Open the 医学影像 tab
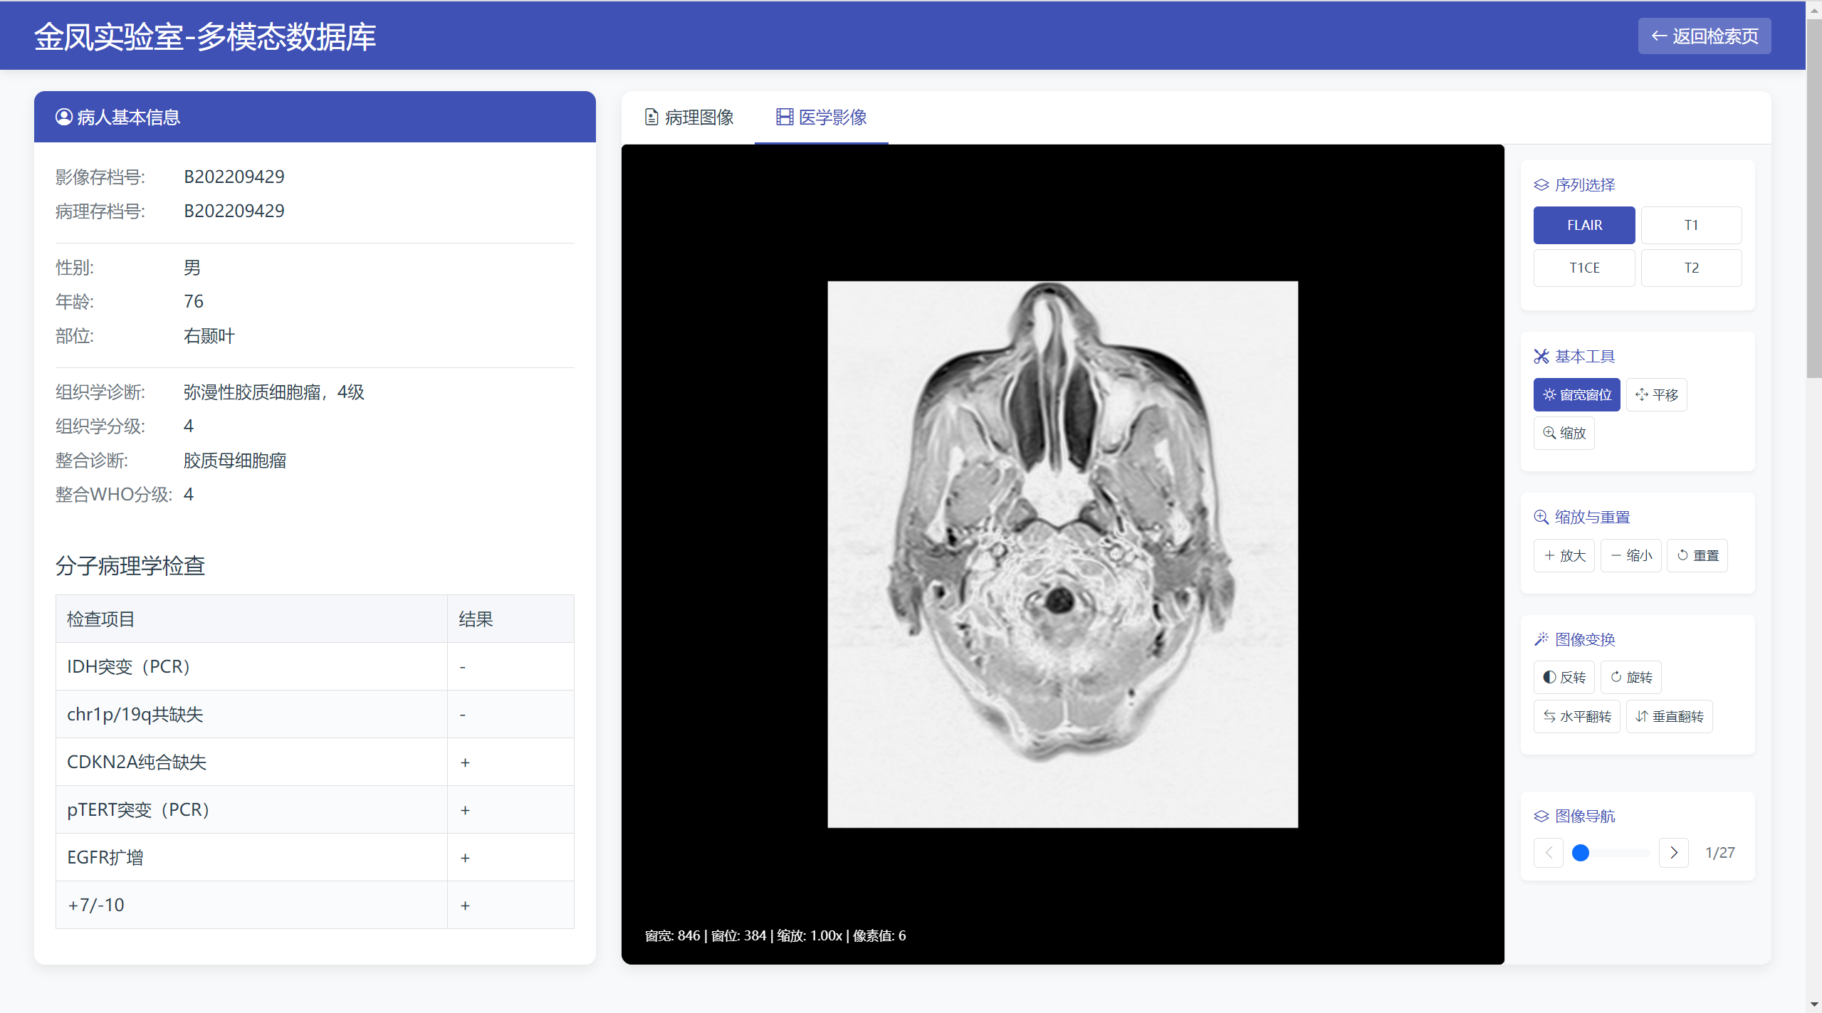 click(x=822, y=117)
